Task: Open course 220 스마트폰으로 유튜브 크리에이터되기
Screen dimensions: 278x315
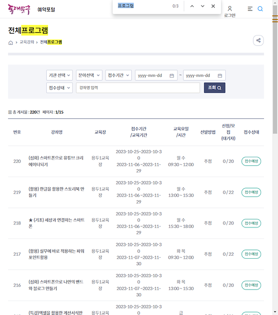Action: pyautogui.click(x=56, y=161)
